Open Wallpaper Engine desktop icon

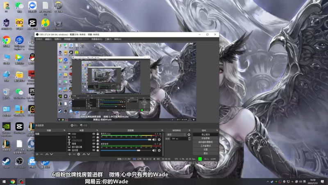tap(19, 43)
